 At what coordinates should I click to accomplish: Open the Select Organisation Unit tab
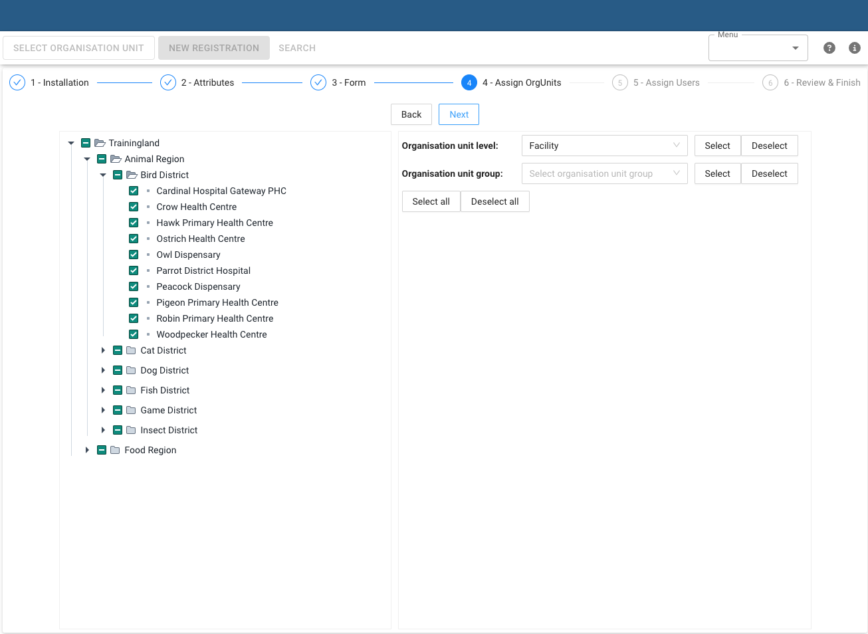coord(78,48)
